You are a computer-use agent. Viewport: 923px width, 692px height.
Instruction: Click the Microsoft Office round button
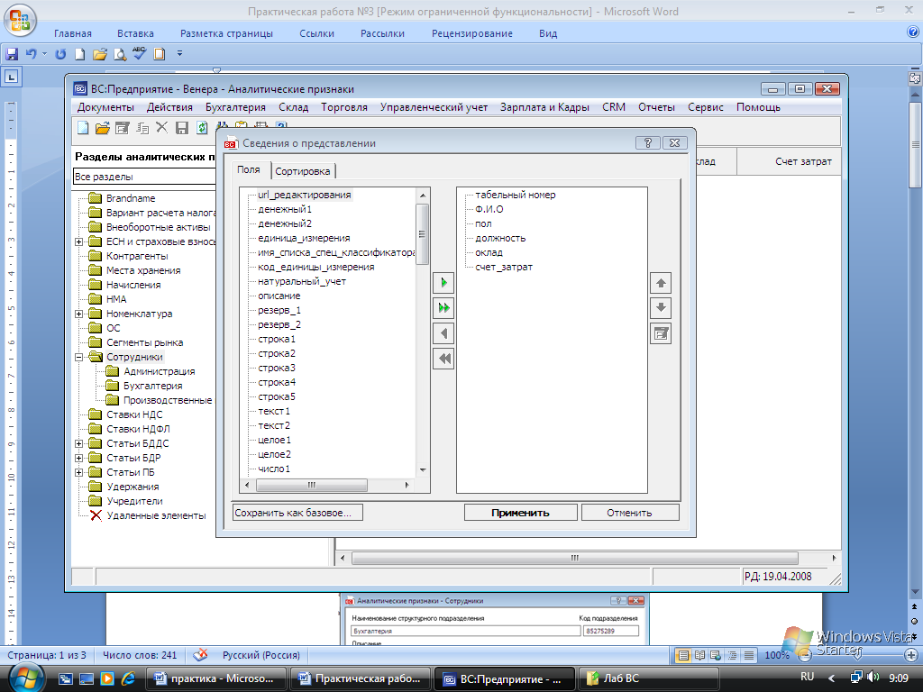click(20, 20)
